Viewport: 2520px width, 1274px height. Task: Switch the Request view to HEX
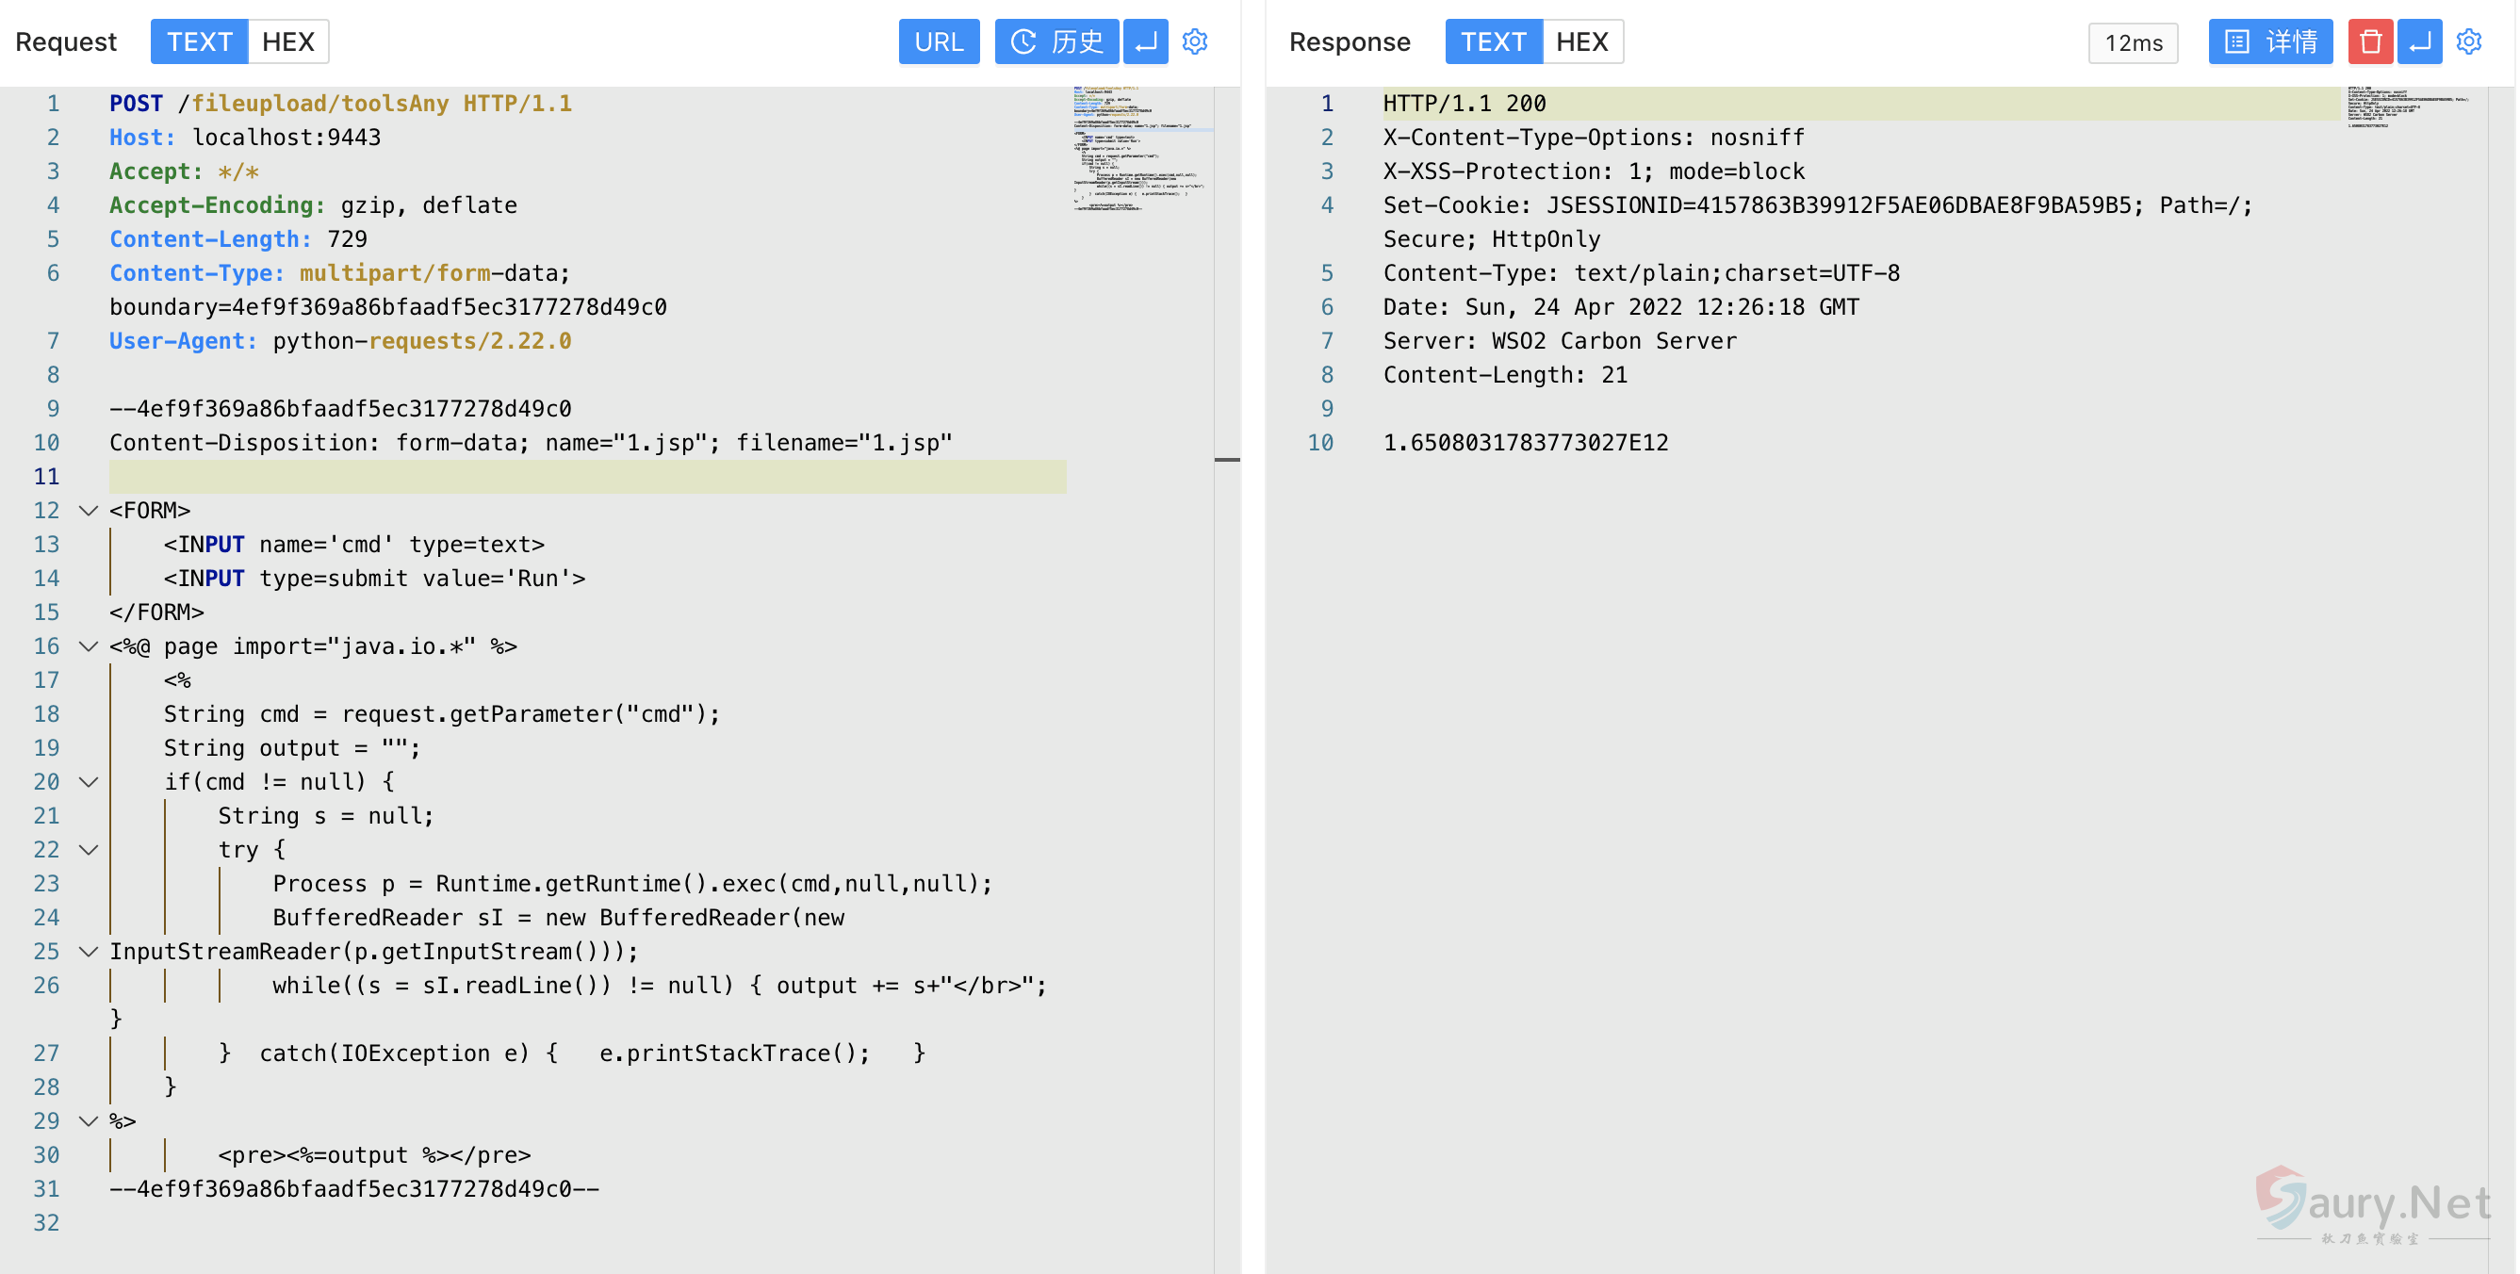pyautogui.click(x=287, y=42)
